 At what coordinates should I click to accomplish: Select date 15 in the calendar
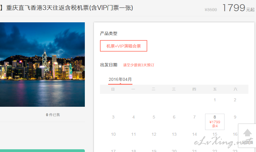point(215,134)
